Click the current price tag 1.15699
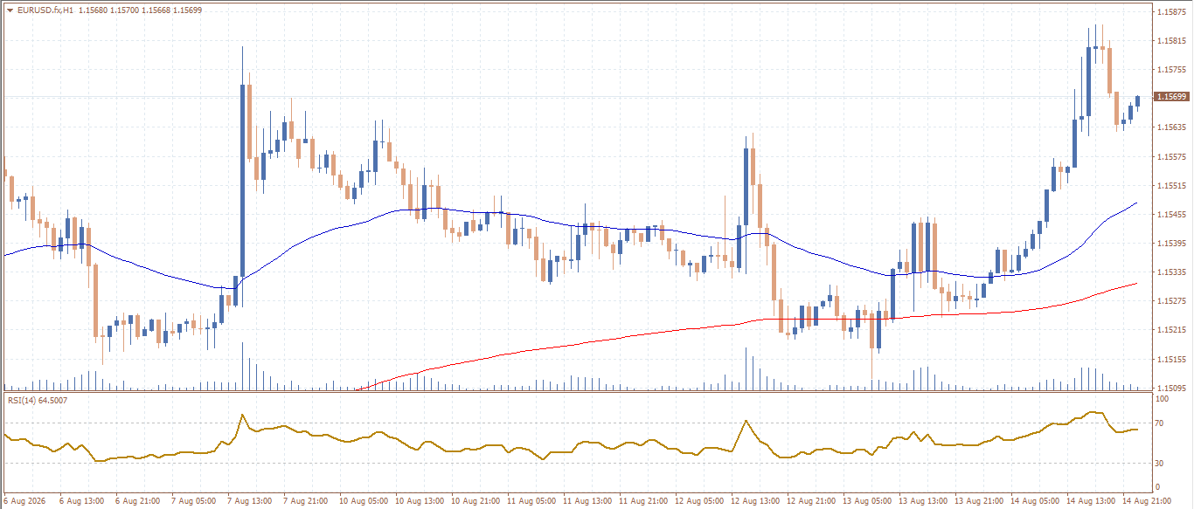Screen dimensions: 1194x509 [1170, 96]
